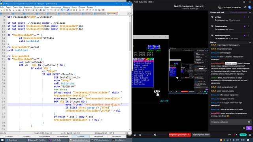Toggle the Чат panel button
Screen dimensions: 253x142
(x=249, y=128)
